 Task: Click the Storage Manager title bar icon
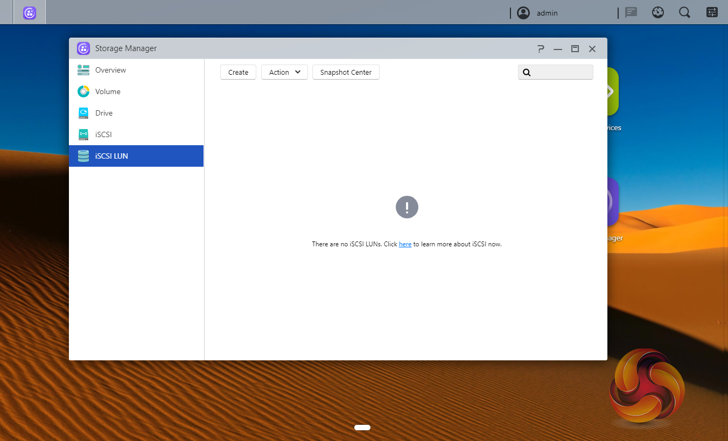(83, 48)
